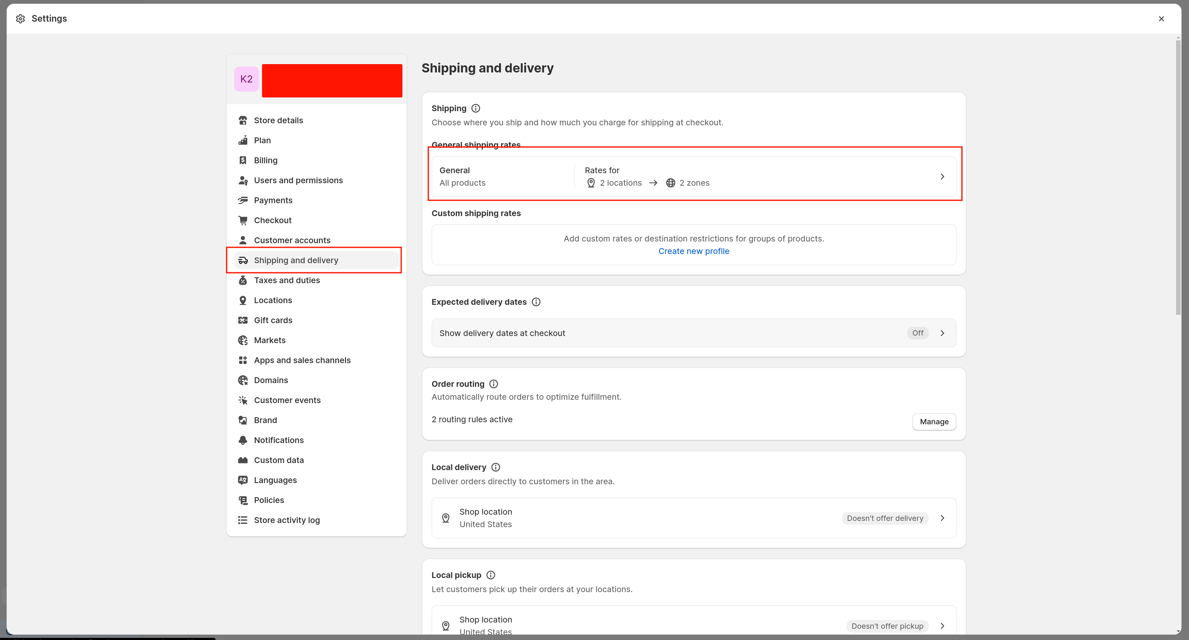Click the Domains globe icon
1189x640 pixels.
243,380
